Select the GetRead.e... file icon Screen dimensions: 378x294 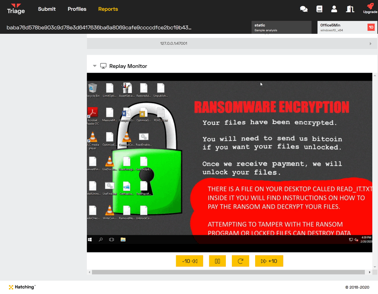tap(127, 188)
